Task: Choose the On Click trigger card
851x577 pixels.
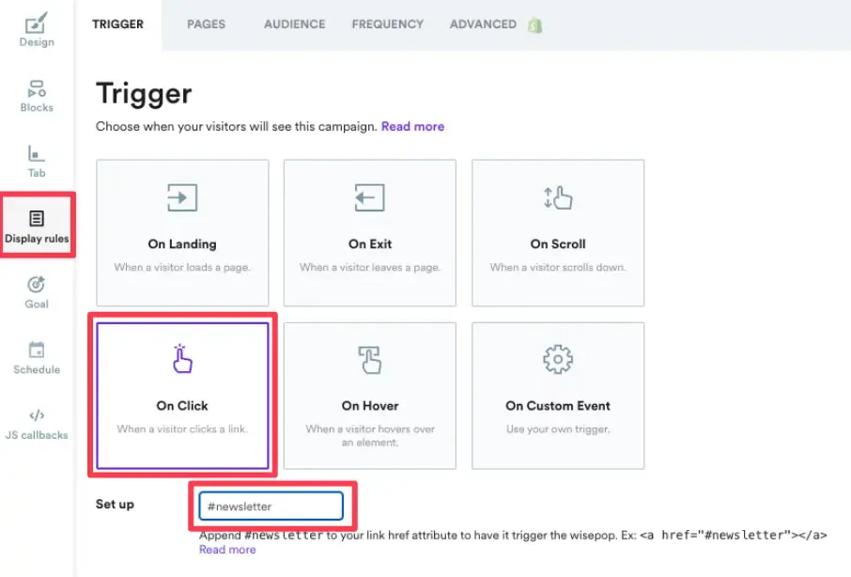Action: point(182,396)
